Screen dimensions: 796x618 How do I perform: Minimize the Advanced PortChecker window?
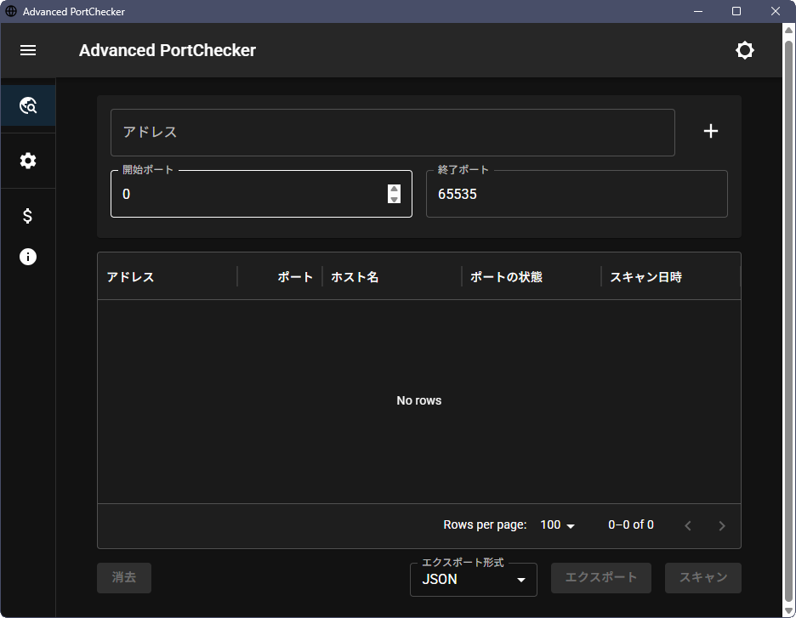pos(698,11)
